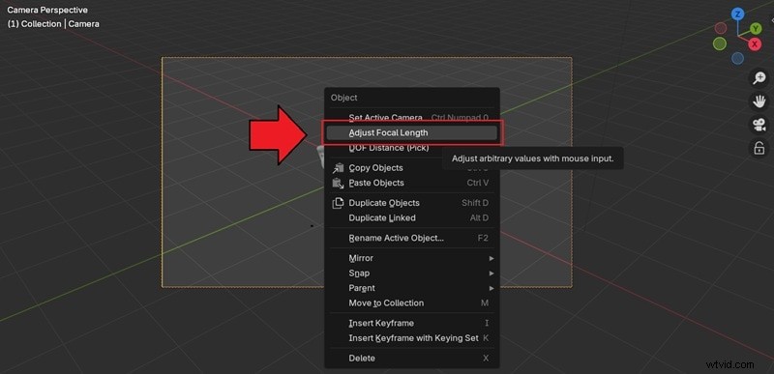The width and height of the screenshot is (774, 374).
Task: Choose Insert Keyframe with Keying Set
Action: click(412, 338)
